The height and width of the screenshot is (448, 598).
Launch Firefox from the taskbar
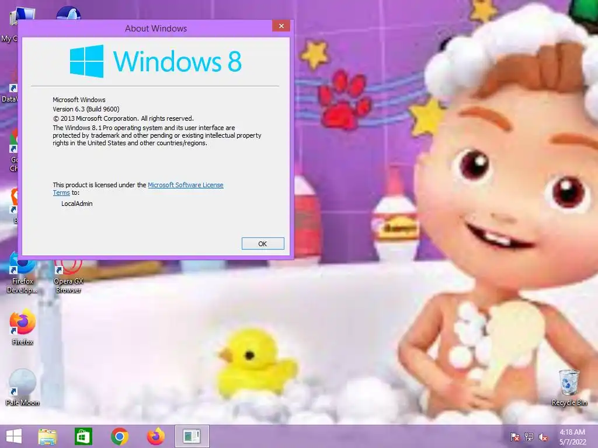(x=155, y=436)
